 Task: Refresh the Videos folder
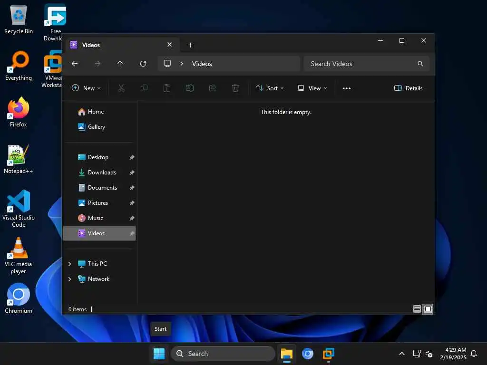143,64
